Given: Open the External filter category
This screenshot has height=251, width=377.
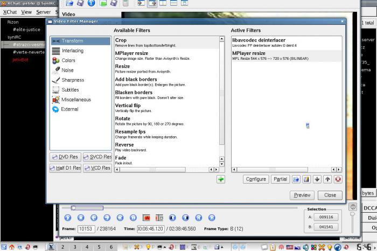Looking at the screenshot, I should click(x=81, y=109).
